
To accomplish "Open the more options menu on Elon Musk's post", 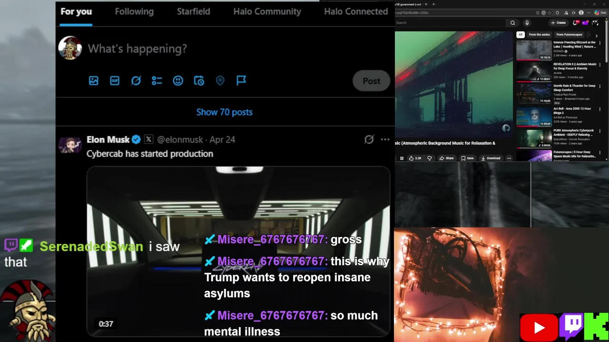I will [x=385, y=140].
